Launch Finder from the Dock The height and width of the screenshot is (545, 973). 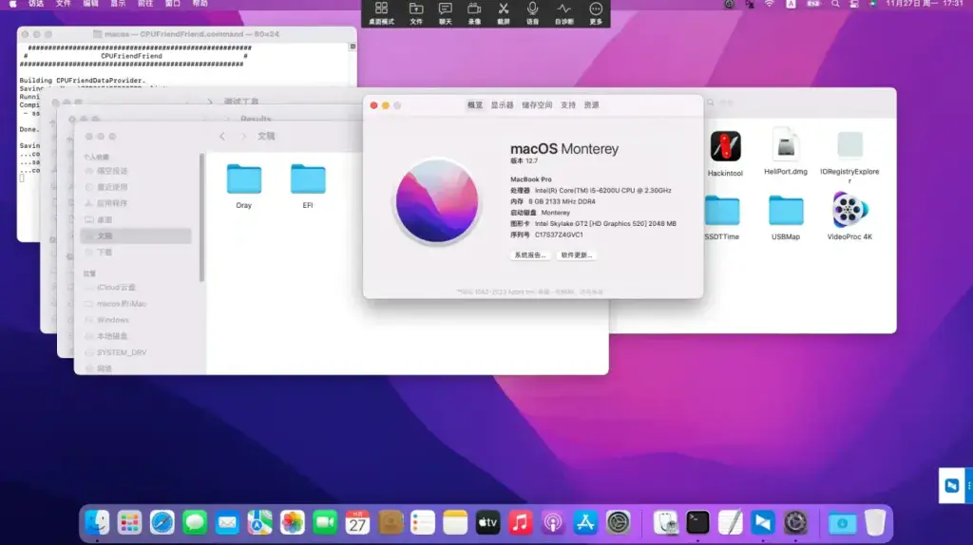click(x=97, y=522)
